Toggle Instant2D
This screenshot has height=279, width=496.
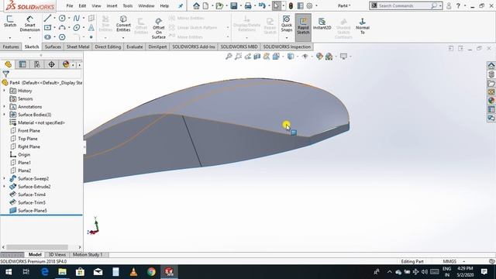coord(322,24)
